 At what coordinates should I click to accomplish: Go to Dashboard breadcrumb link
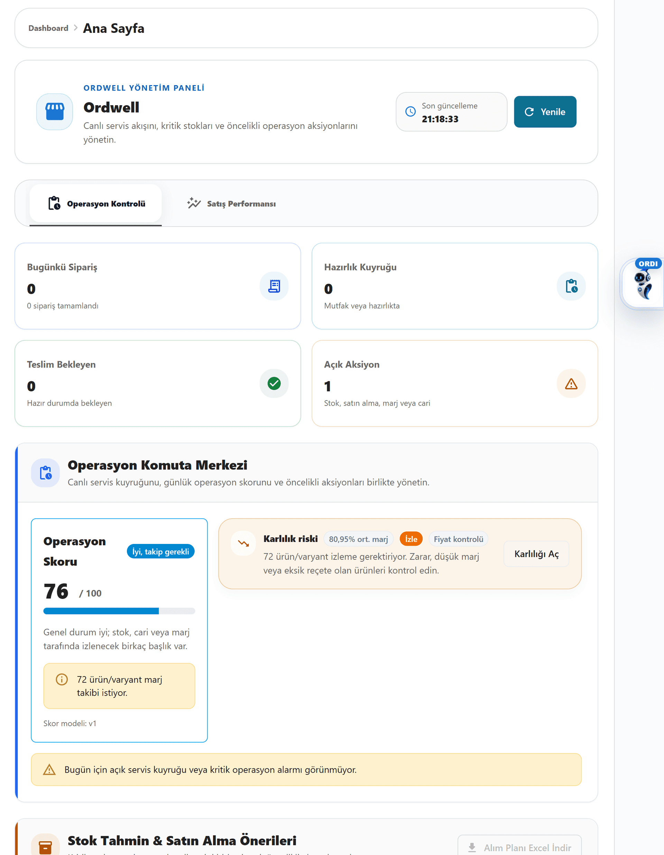coord(48,28)
